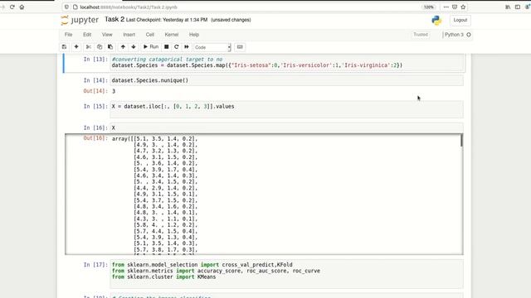The height and width of the screenshot is (298, 531).
Task: Click the Python logo icon
Action: (436, 20)
